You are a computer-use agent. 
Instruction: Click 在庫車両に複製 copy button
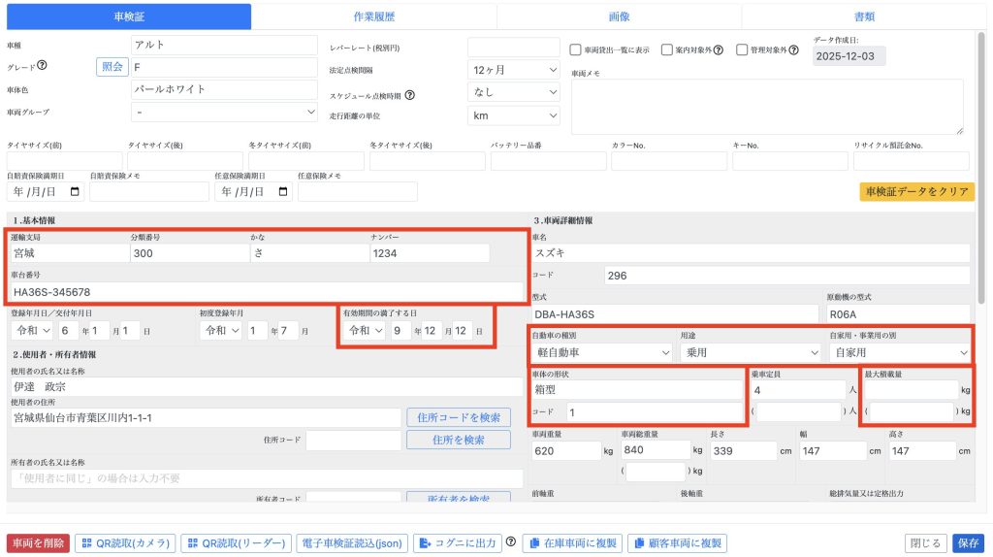(x=572, y=543)
